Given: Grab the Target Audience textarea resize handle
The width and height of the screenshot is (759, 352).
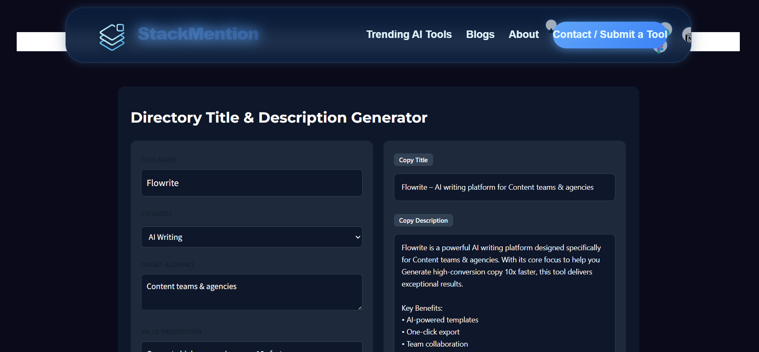Looking at the screenshot, I should click(360, 308).
